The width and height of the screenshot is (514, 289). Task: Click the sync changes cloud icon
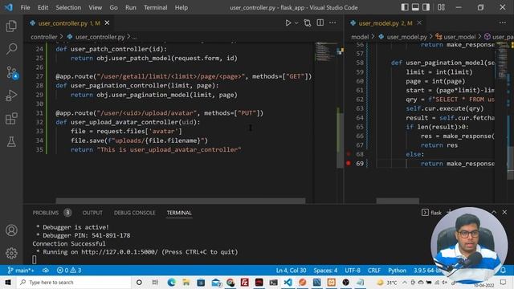pyautogui.click(x=46, y=271)
